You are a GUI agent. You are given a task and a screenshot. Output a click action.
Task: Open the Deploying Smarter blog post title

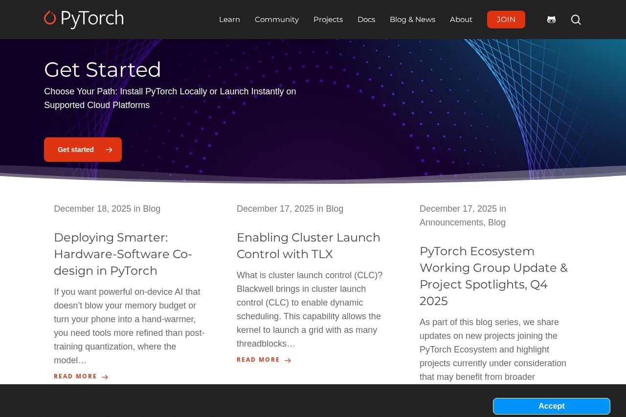[x=123, y=254]
